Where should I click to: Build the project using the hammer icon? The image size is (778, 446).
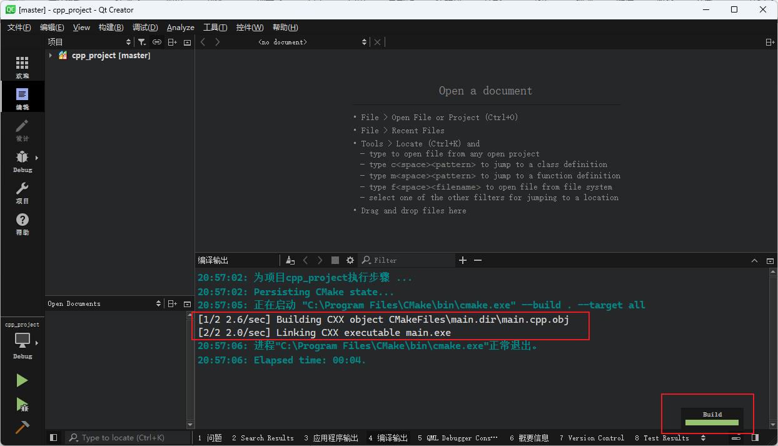(22, 428)
